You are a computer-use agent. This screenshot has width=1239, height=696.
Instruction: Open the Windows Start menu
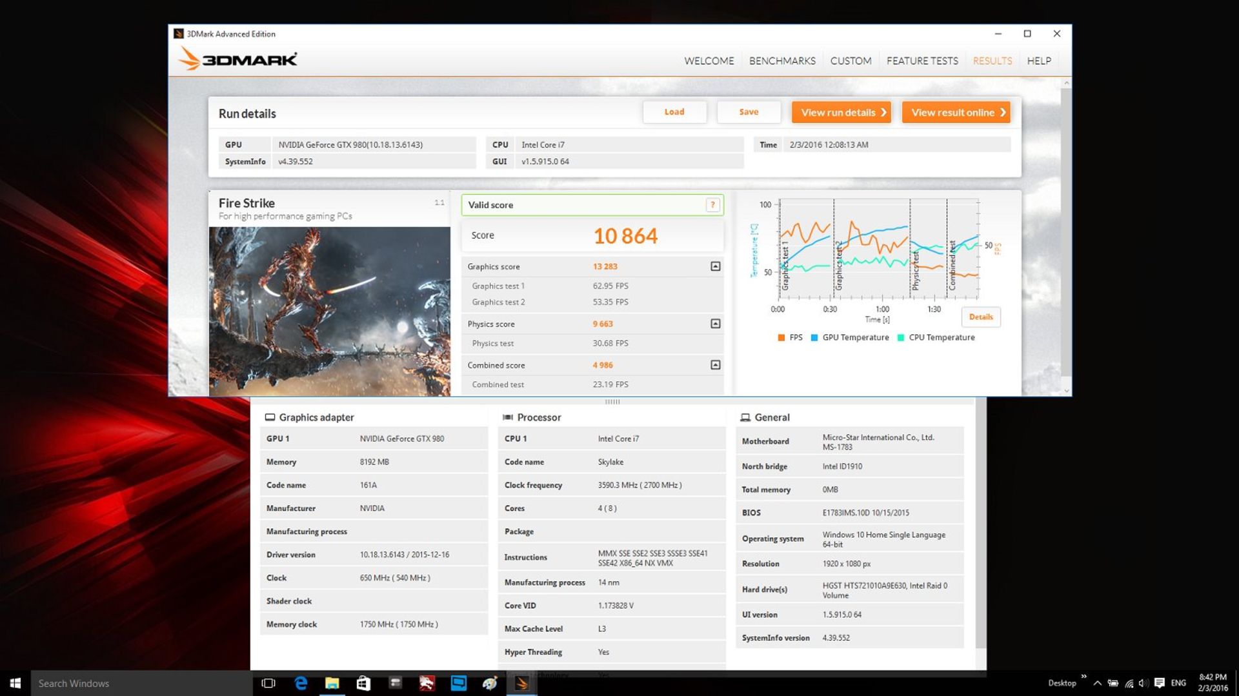tap(15, 683)
